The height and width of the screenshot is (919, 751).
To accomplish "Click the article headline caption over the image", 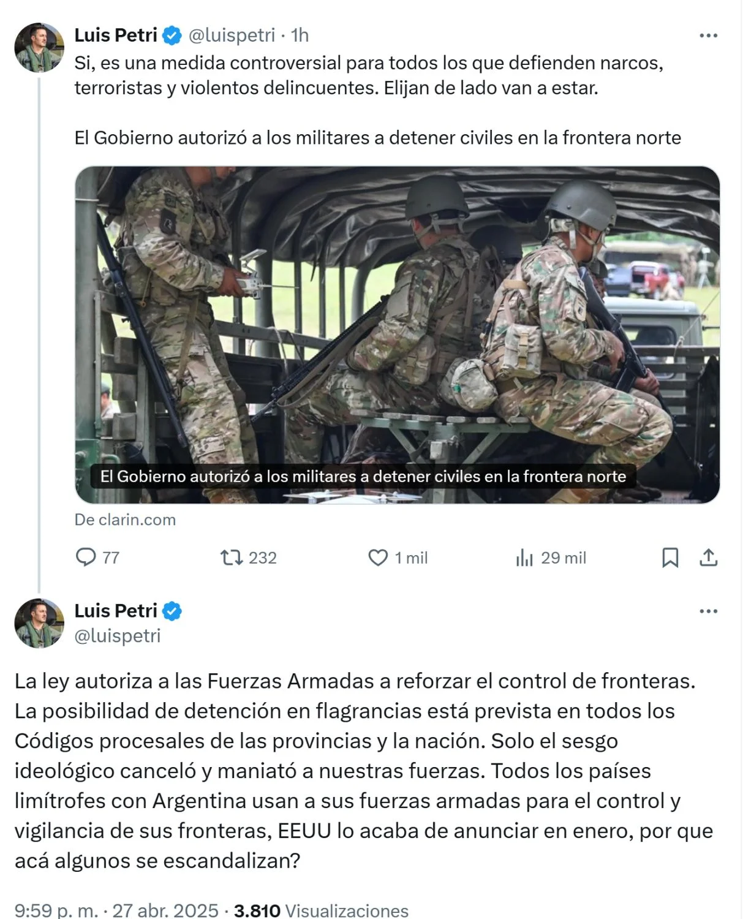I will (x=363, y=477).
